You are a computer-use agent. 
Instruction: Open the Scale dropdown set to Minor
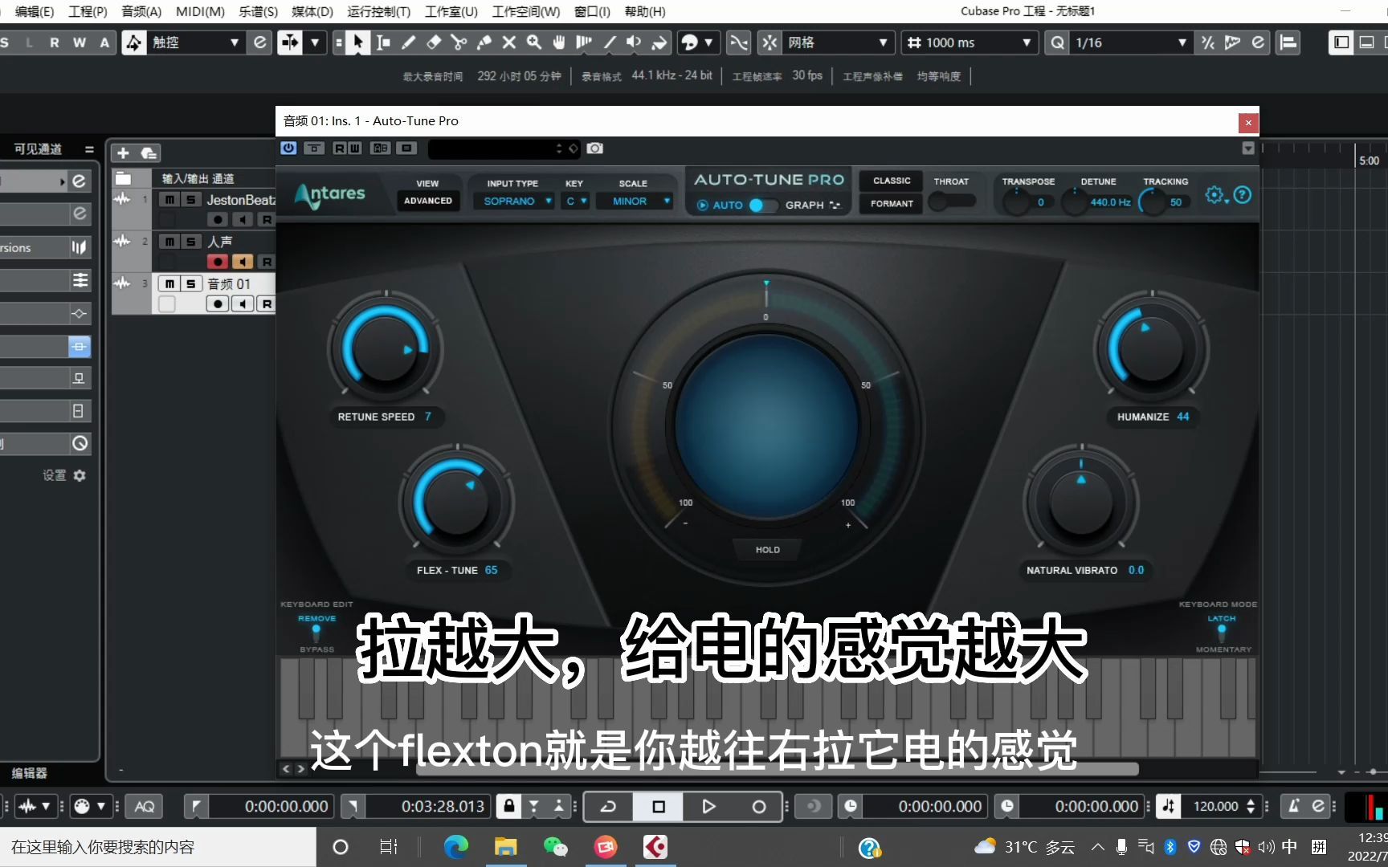pos(634,201)
